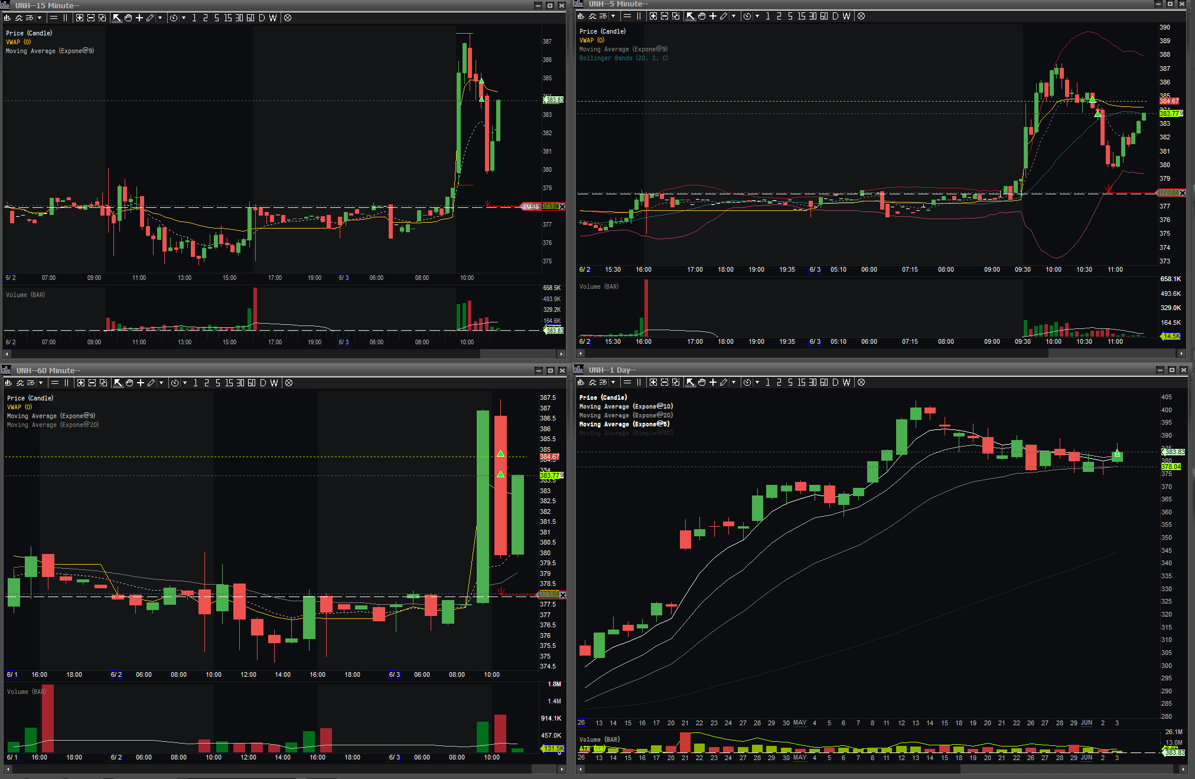Expand chart settings dropdown in 15 Minute toolbar
The height and width of the screenshot is (779, 1195).
click(40, 18)
